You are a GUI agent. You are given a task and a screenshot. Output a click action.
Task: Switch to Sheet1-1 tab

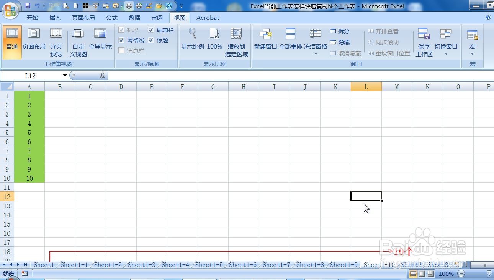pos(74,265)
